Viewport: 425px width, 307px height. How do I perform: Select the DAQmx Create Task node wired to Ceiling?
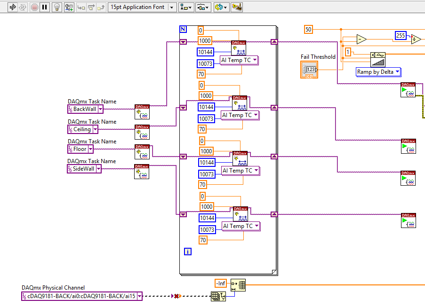click(142, 132)
